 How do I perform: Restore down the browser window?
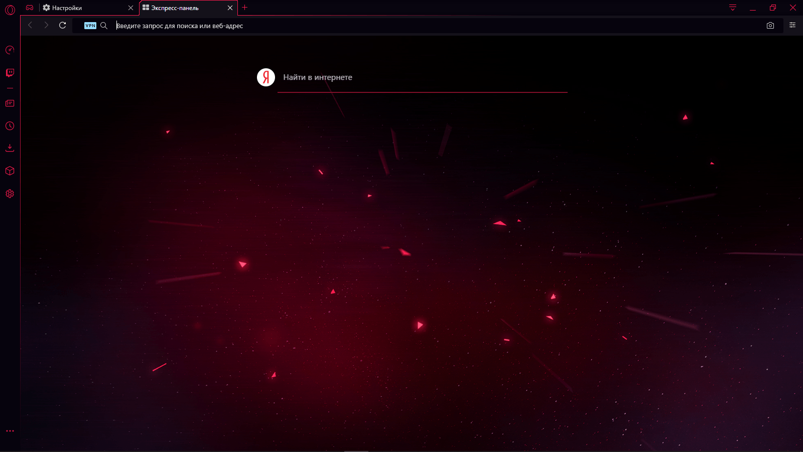pos(773,8)
